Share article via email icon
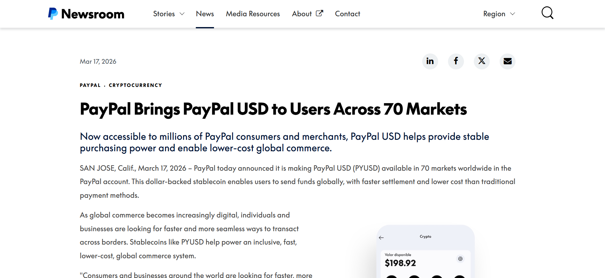This screenshot has height=278, width=605. tap(508, 61)
